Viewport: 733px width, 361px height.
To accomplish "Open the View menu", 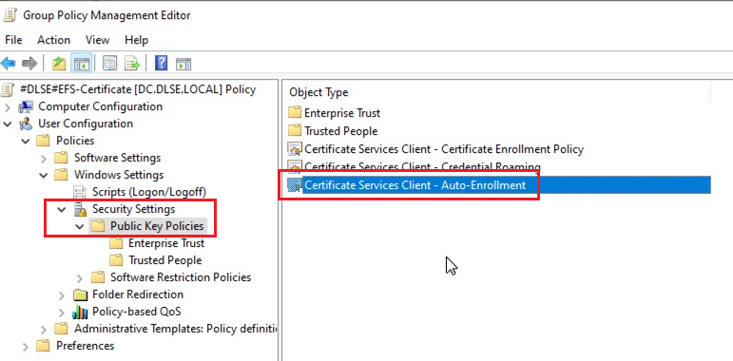I will click(x=97, y=40).
